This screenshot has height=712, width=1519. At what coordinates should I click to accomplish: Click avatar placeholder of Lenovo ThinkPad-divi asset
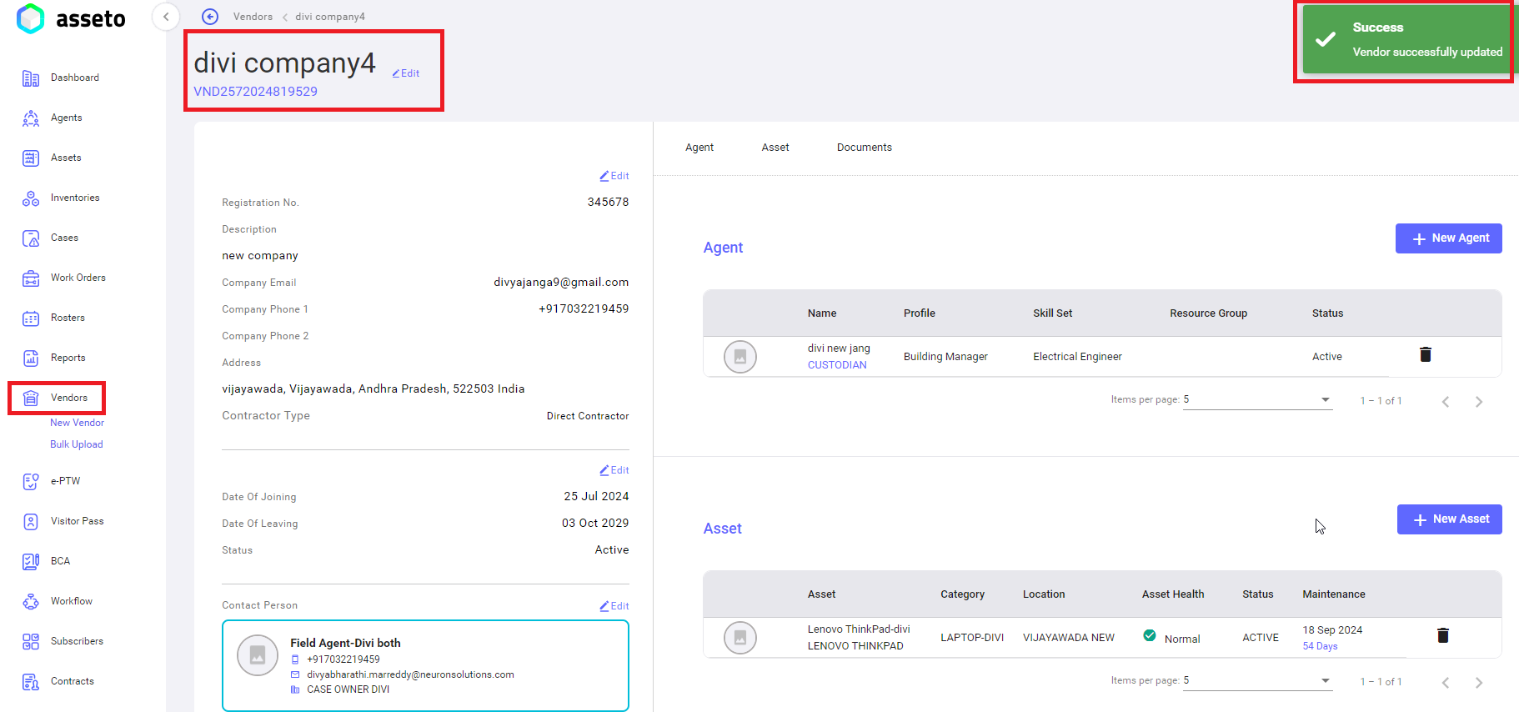pyautogui.click(x=739, y=638)
